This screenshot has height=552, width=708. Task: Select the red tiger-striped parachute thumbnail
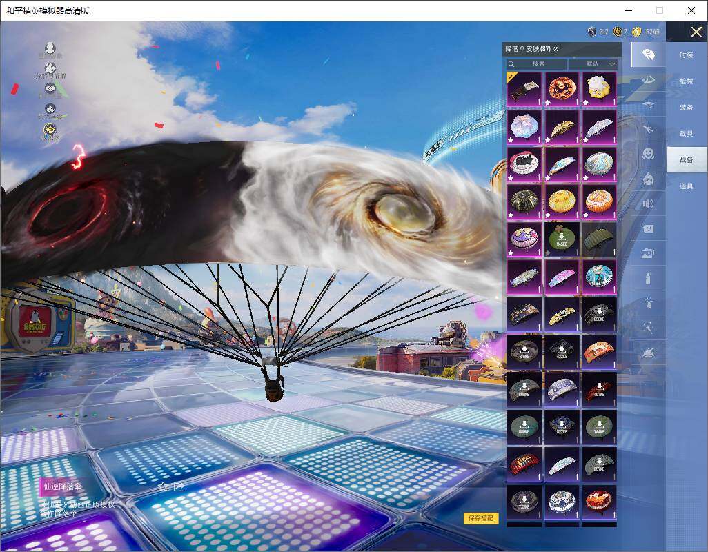pyautogui.click(x=524, y=464)
